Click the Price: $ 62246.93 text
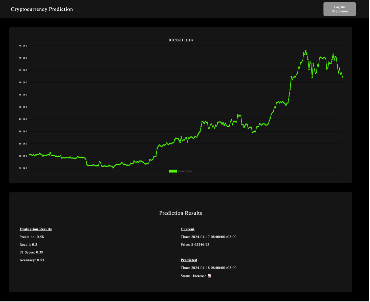 coord(195,245)
